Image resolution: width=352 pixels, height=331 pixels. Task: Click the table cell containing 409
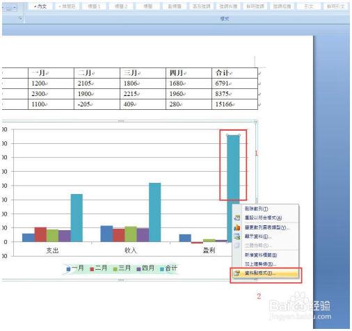point(143,104)
